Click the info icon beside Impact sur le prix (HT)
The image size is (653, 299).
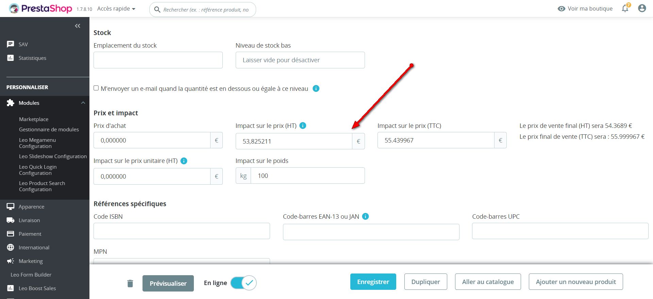pos(303,126)
